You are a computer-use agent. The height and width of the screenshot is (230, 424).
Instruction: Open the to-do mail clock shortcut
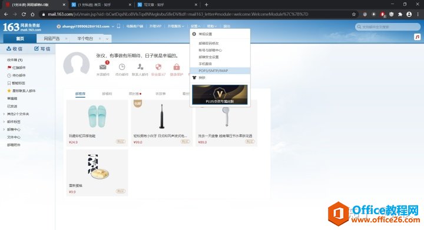pos(122,67)
